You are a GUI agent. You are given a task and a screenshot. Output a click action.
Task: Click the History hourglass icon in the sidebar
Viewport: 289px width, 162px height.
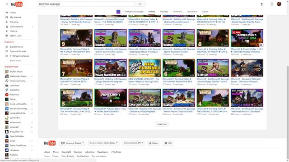tap(7, 31)
